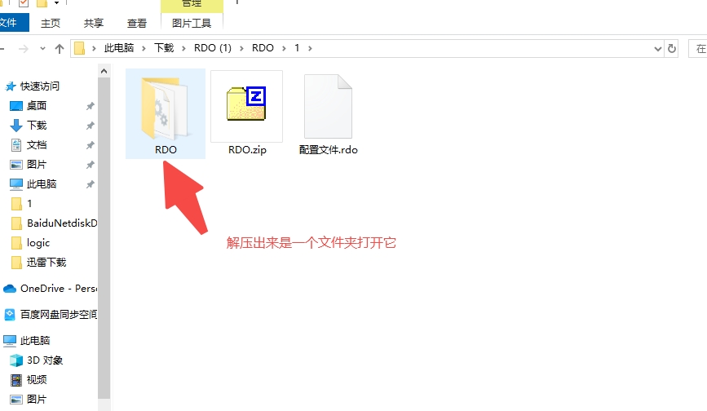Image resolution: width=707 pixels, height=411 pixels.
Task: Open 百度网盘同步空间 in the sidebar
Action: [58, 314]
